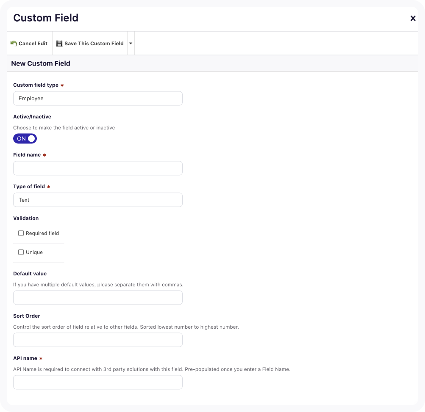425x412 pixels.
Task: Click the floppy disk save icon
Action: (x=59, y=43)
